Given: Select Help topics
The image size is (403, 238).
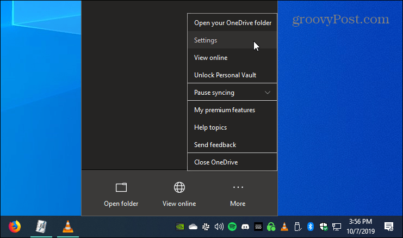Looking at the screenshot, I should (232, 127).
